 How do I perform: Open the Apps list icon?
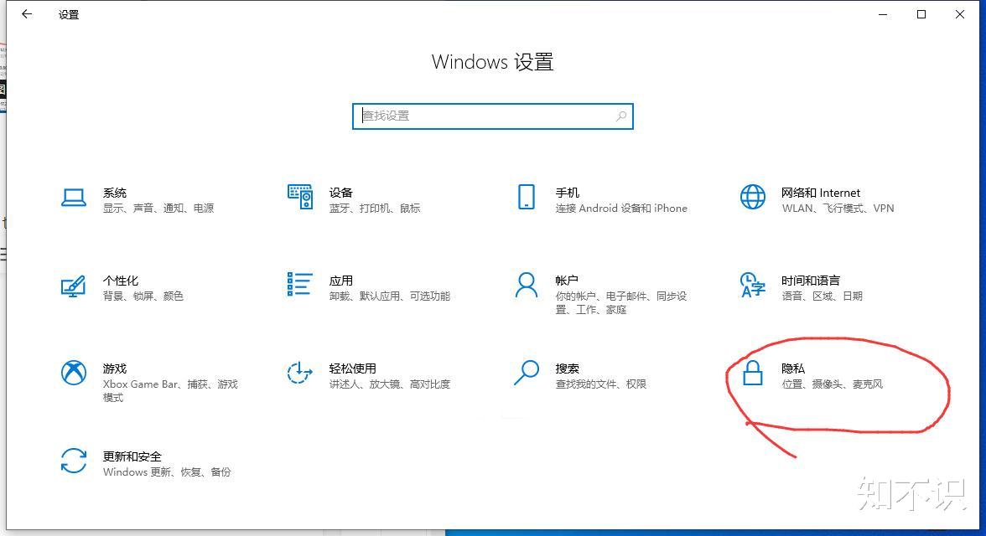(x=300, y=284)
